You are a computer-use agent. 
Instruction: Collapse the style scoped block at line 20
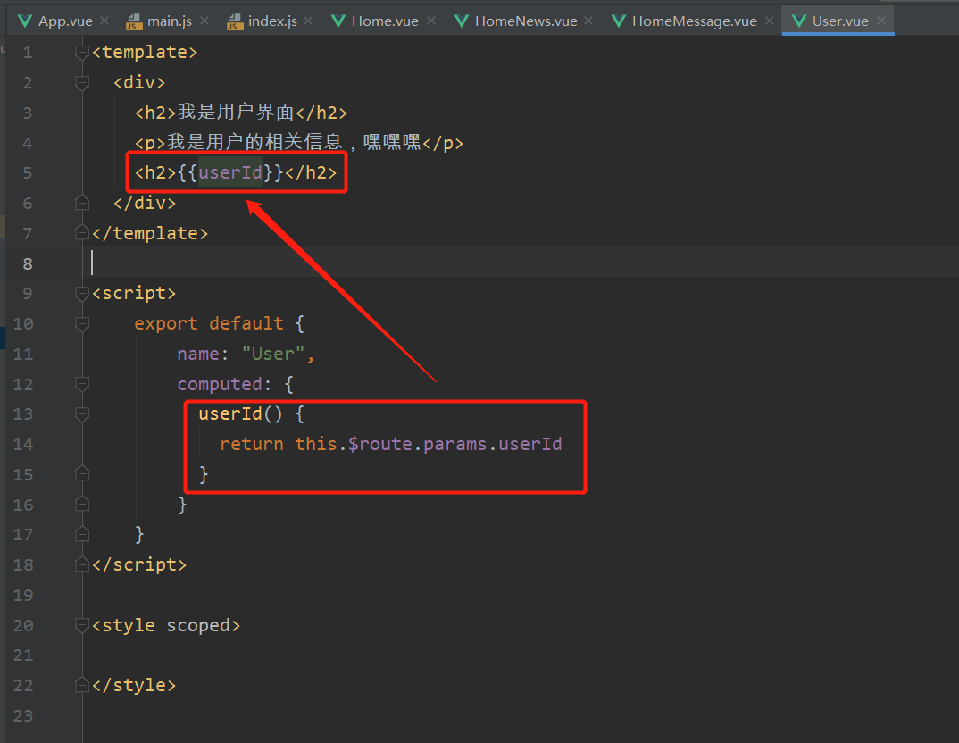(x=82, y=625)
